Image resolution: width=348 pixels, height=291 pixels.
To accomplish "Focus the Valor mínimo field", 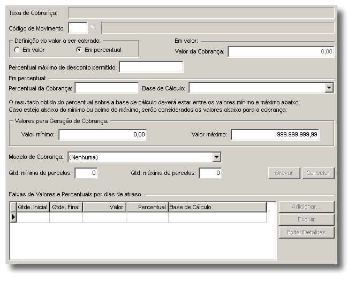I will coord(103,135).
